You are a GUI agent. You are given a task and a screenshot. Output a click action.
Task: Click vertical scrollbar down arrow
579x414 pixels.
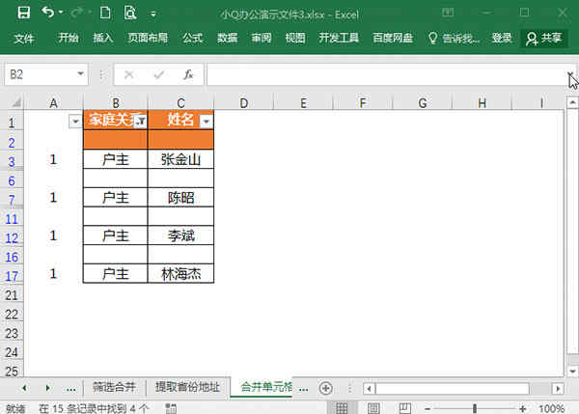[x=572, y=371]
